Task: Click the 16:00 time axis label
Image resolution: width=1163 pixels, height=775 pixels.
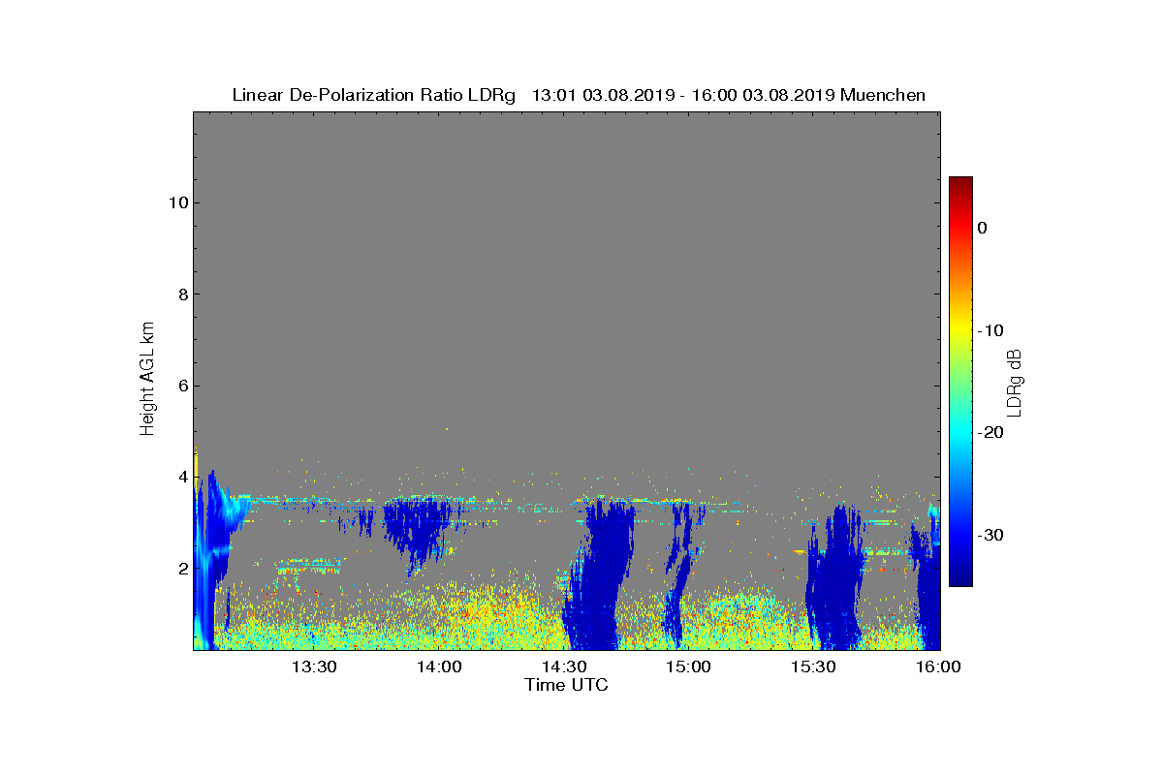Action: pyautogui.click(x=938, y=666)
